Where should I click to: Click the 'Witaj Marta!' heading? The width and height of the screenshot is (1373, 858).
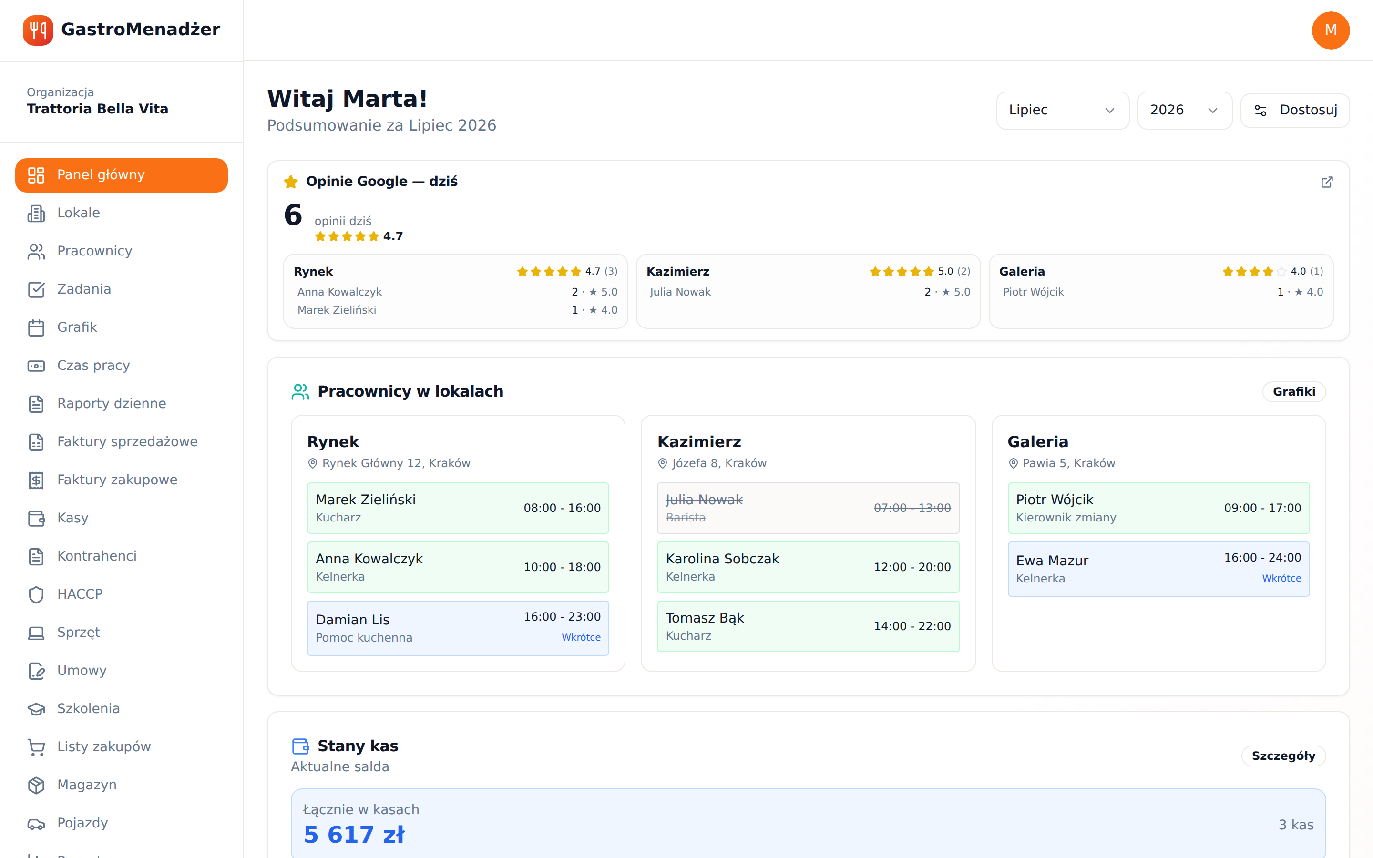[x=347, y=99]
